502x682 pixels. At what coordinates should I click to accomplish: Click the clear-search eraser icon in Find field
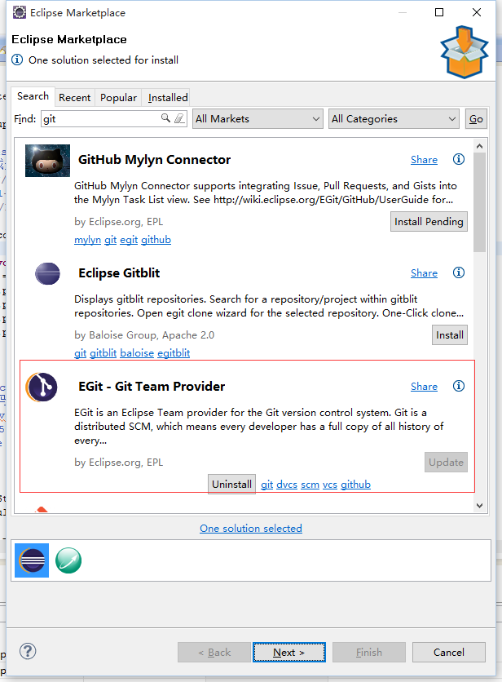point(179,118)
